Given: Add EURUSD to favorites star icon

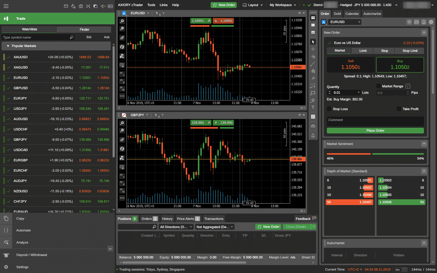Looking at the screenshot, I should [x=409, y=22].
